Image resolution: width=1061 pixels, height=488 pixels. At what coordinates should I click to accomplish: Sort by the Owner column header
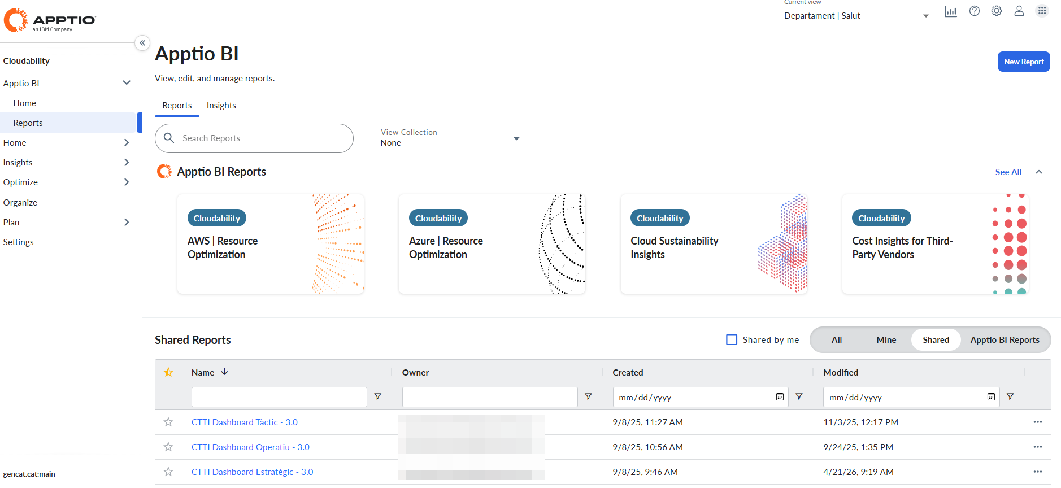click(x=415, y=372)
